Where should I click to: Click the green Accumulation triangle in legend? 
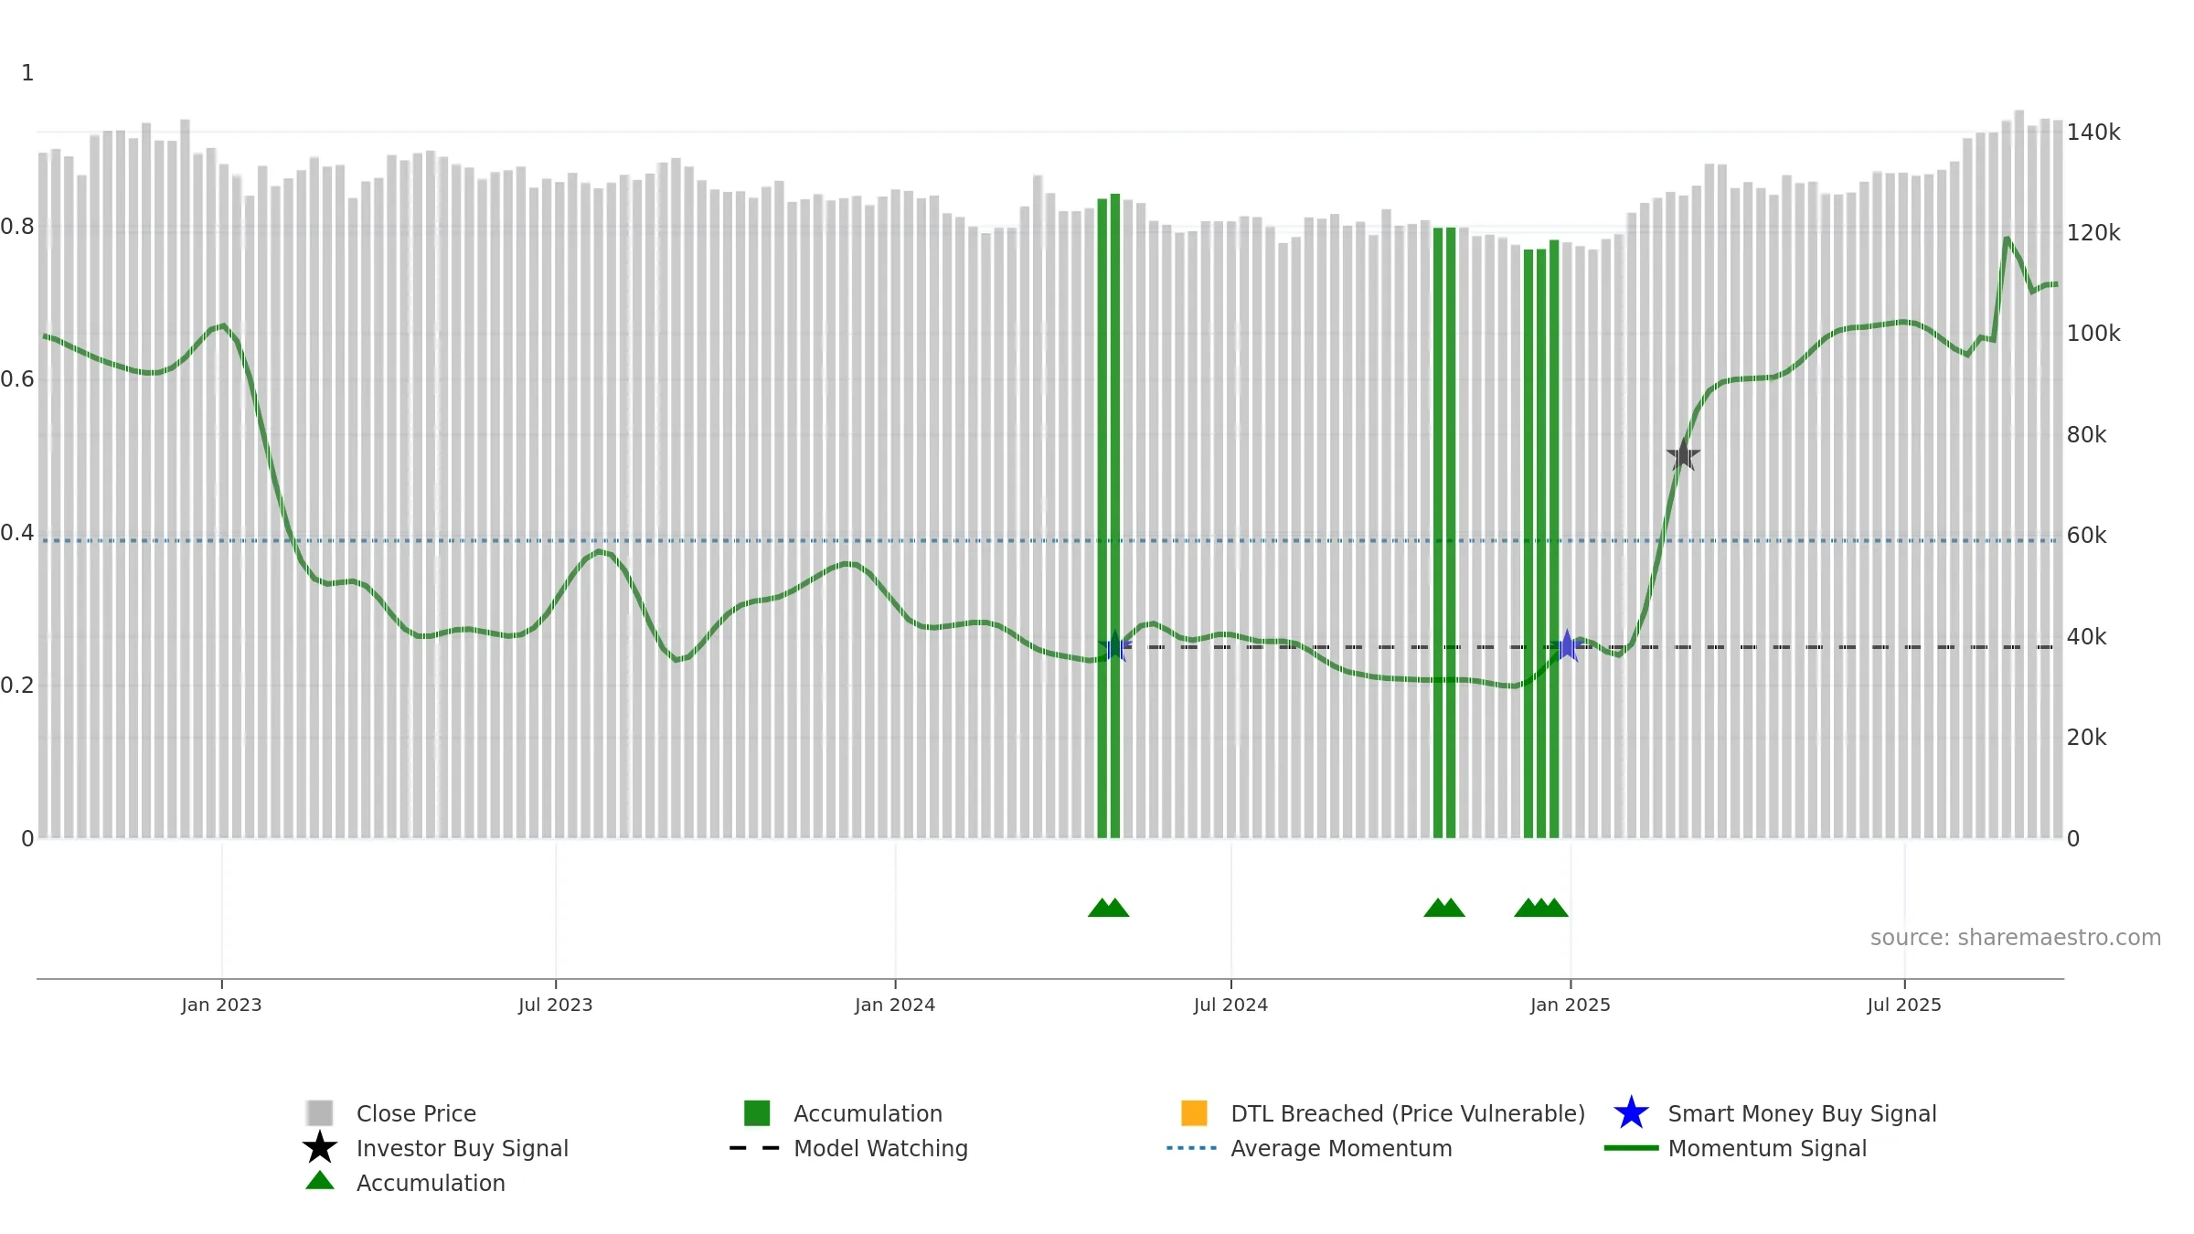tap(320, 1181)
